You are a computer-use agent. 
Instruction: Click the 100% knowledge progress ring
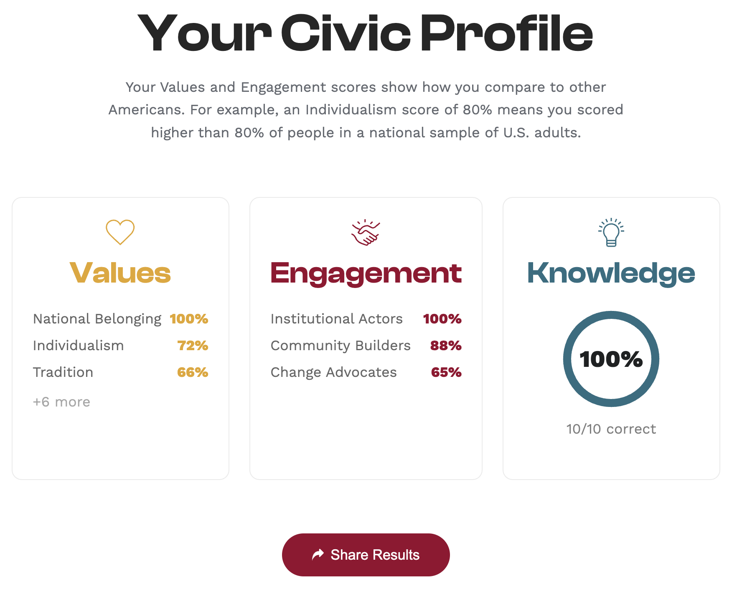(611, 359)
